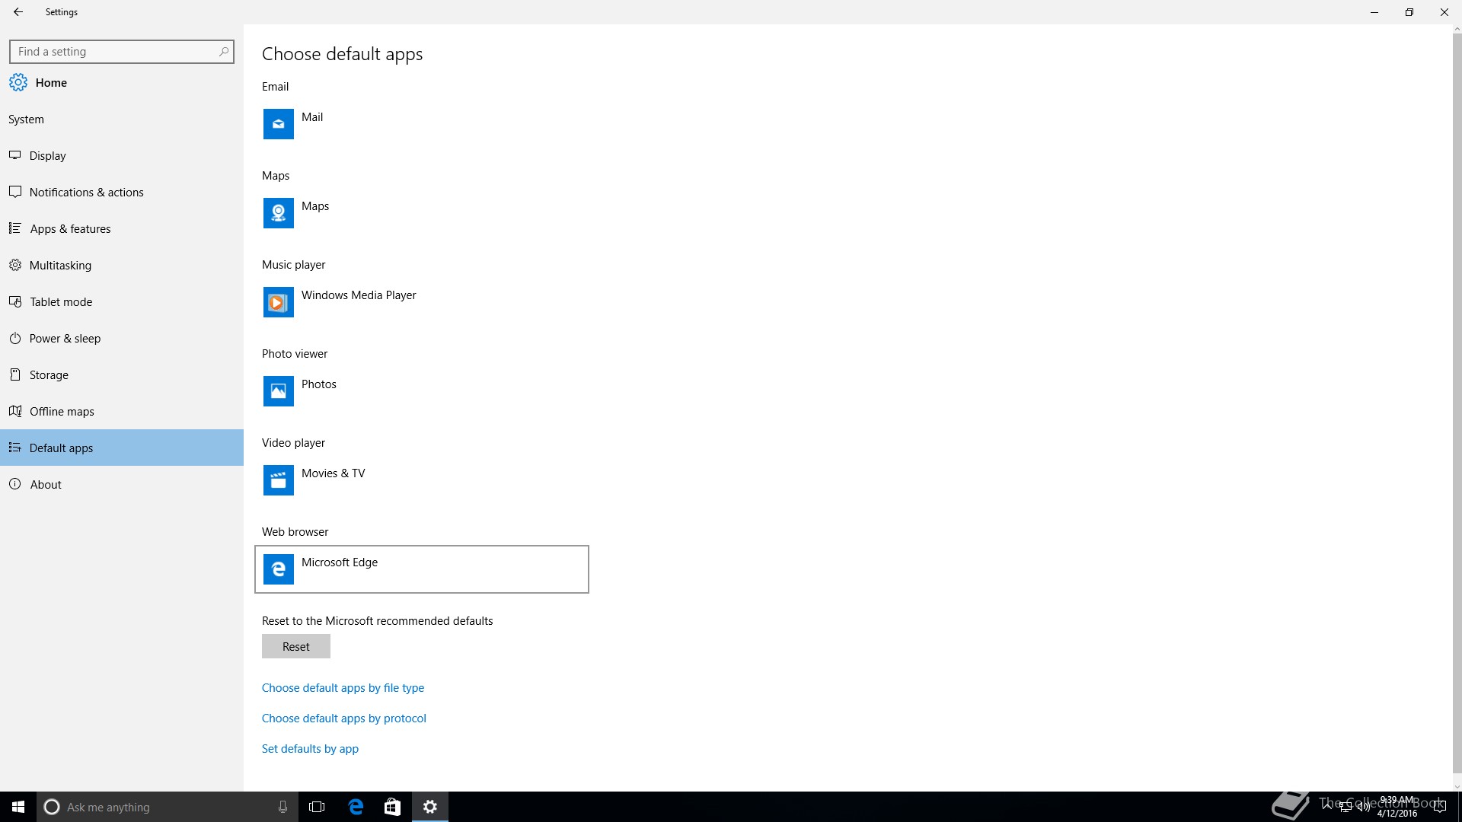The image size is (1462, 822).
Task: Change the default Email app Mail
Action: [422, 124]
